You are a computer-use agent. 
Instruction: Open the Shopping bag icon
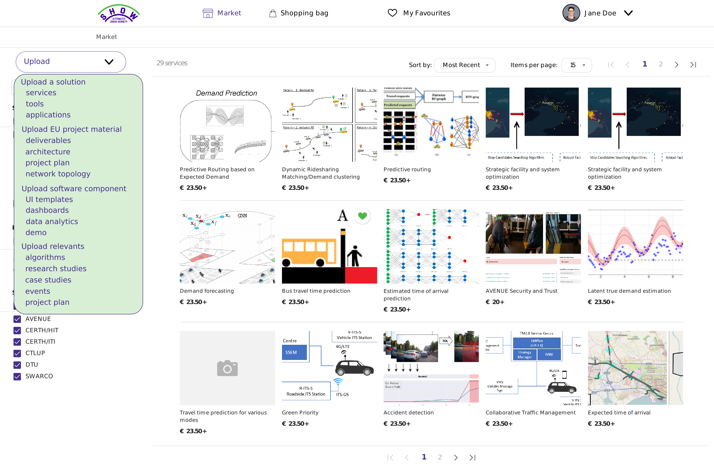point(272,13)
